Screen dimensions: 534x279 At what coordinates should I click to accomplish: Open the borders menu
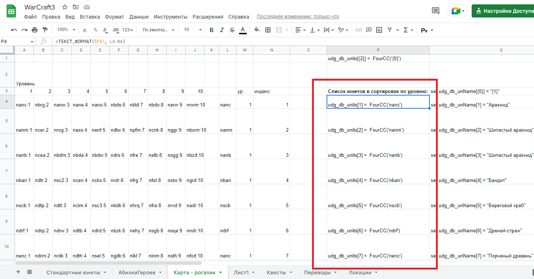point(268,30)
